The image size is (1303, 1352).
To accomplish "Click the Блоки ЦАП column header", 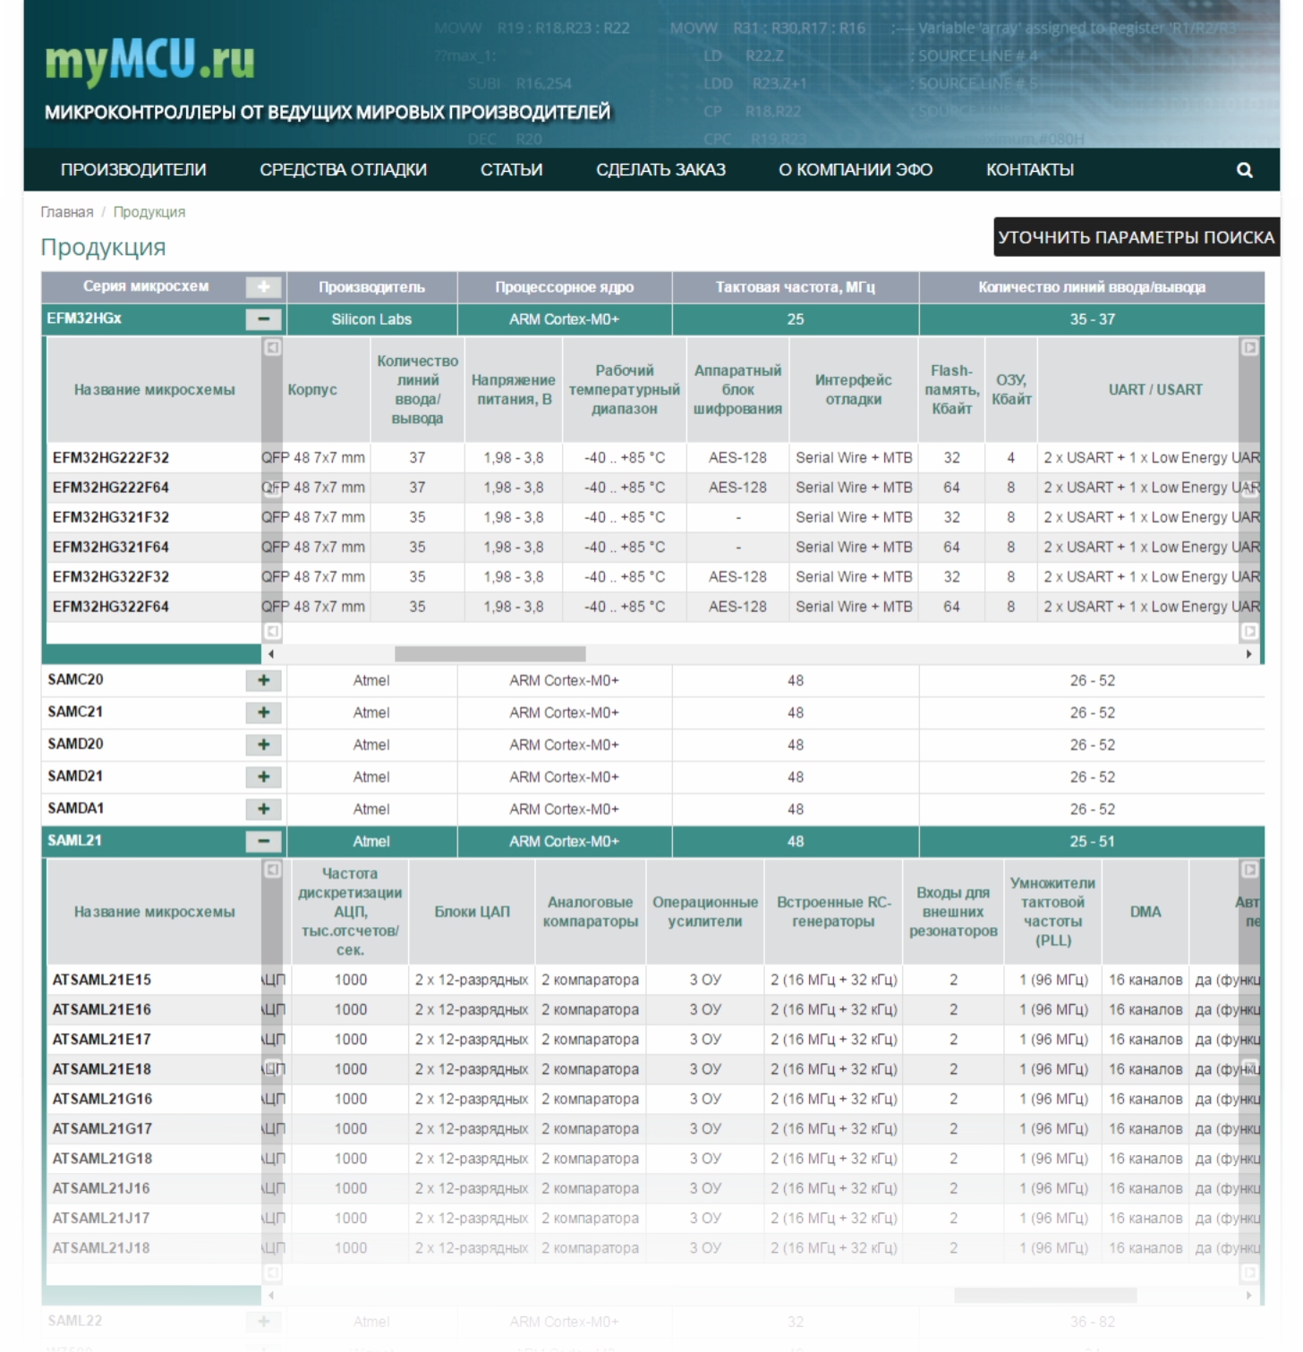I will tap(472, 912).
